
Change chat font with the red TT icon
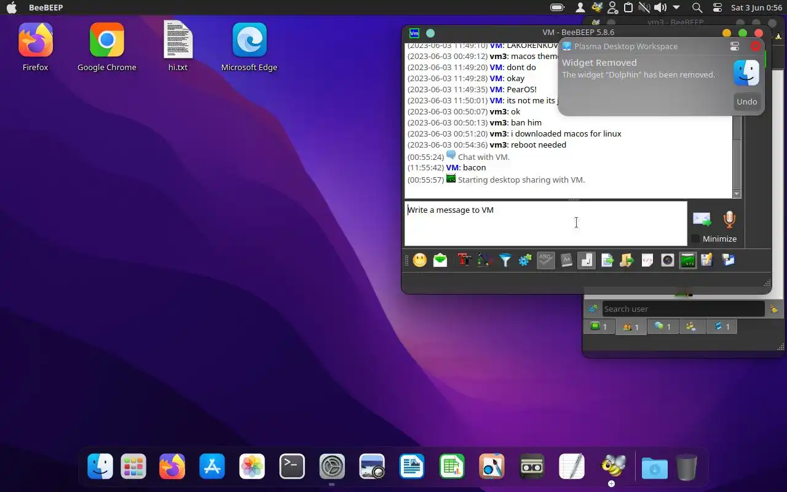464,260
